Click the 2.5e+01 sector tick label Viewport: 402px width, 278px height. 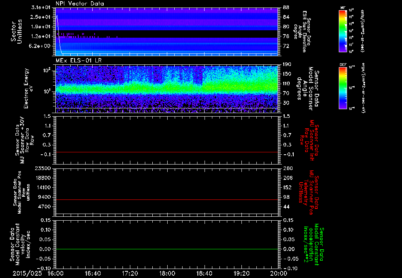42,17
